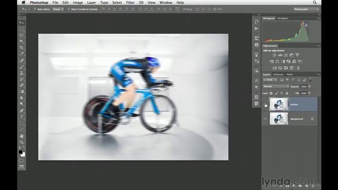
Task: Open the Adjustments panel flyout menu
Action: (318, 46)
